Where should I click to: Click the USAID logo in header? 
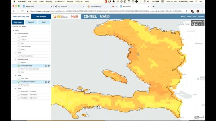click(x=105, y=16)
